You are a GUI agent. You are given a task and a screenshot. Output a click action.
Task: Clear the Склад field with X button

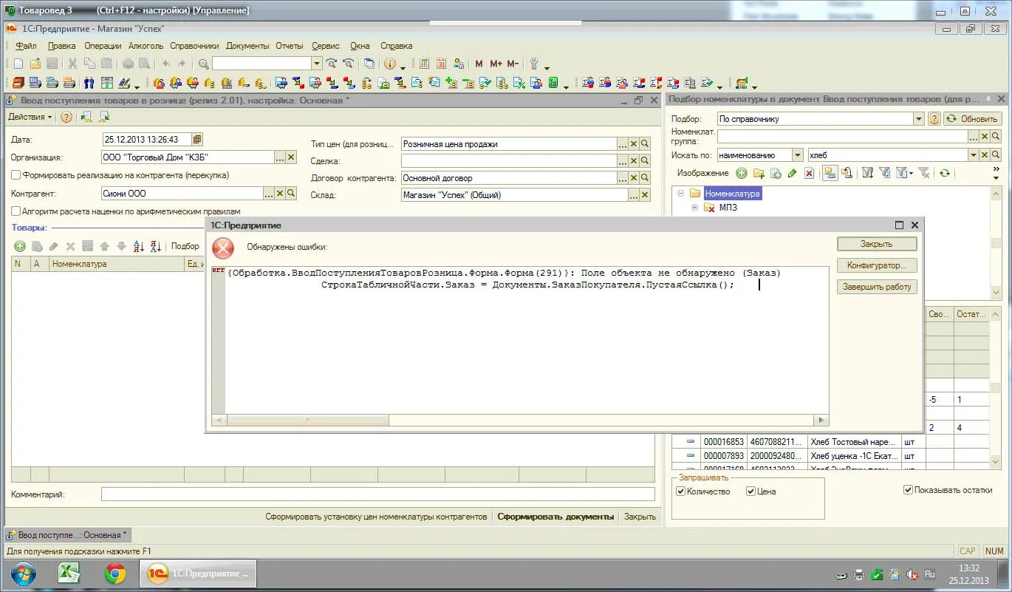[645, 195]
